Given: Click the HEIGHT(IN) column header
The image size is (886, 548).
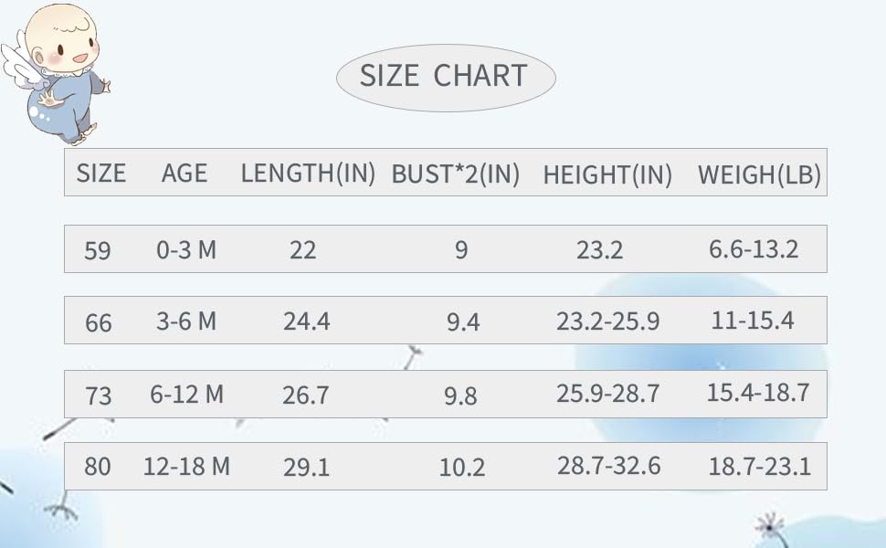Looking at the screenshot, I should pyautogui.click(x=607, y=174).
